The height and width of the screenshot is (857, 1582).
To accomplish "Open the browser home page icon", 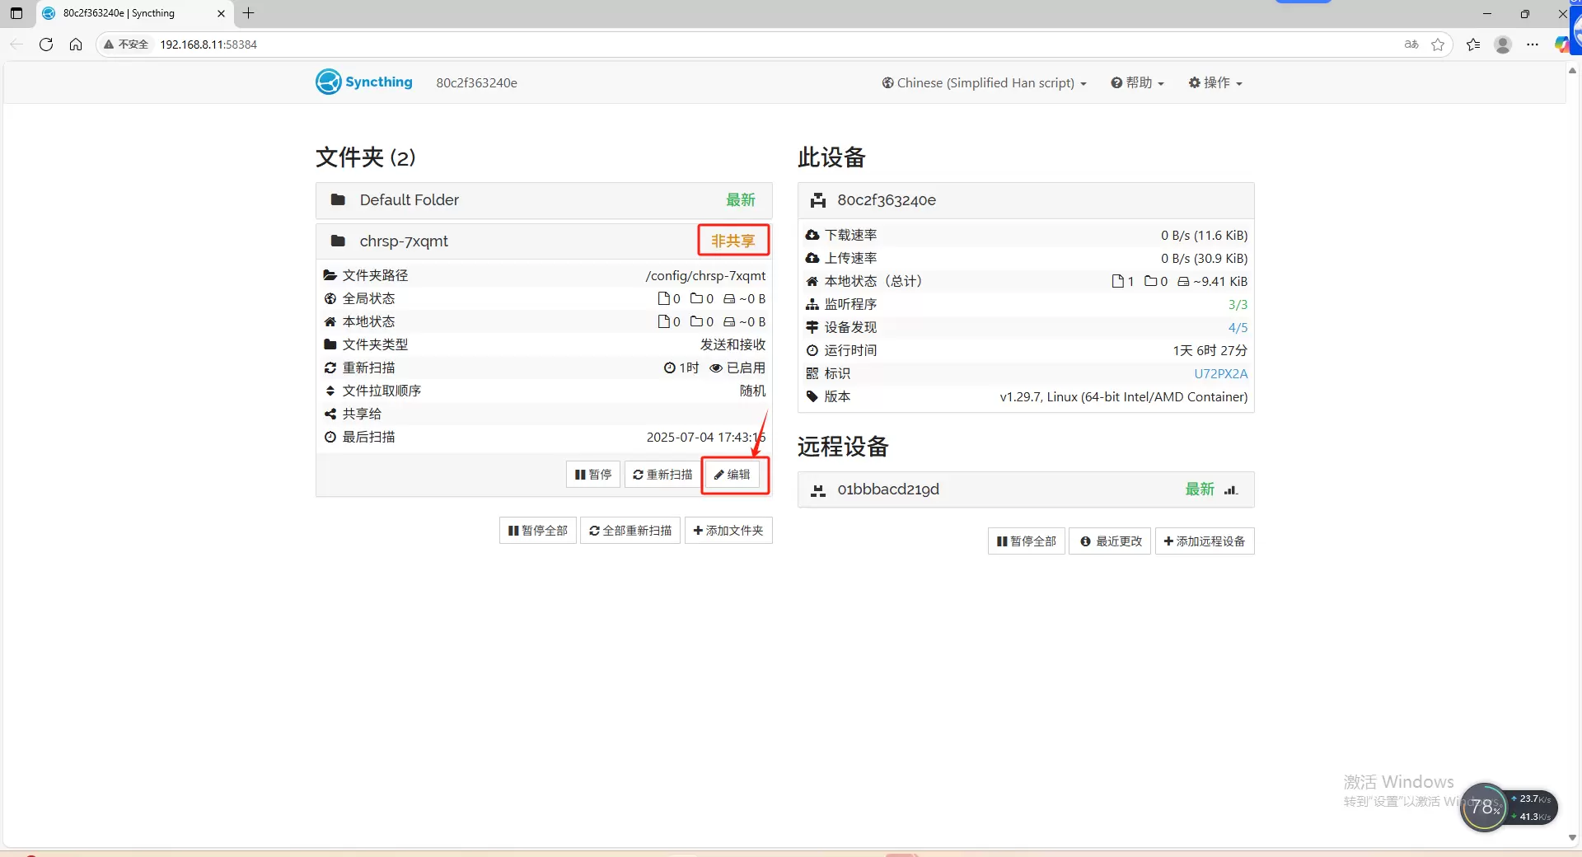I will tap(76, 44).
